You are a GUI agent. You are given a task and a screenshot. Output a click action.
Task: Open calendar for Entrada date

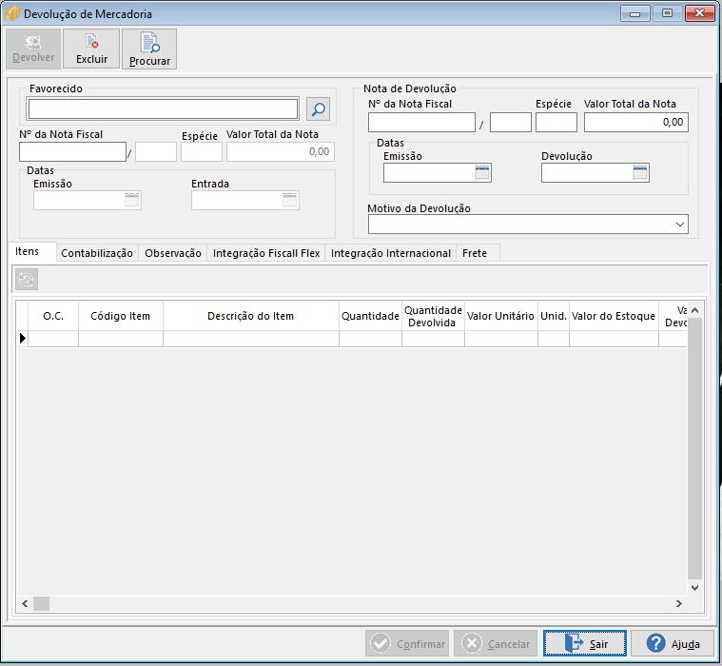tap(289, 200)
